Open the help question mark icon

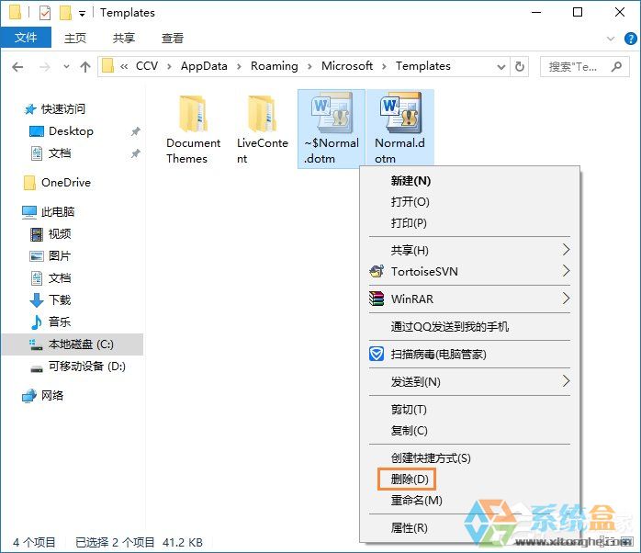[630, 39]
